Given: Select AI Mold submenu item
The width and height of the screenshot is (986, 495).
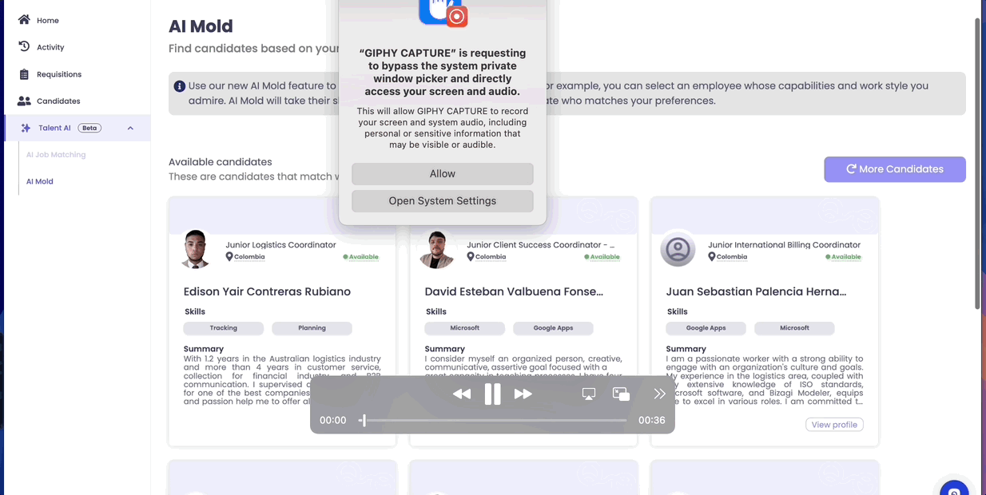Looking at the screenshot, I should click(40, 181).
